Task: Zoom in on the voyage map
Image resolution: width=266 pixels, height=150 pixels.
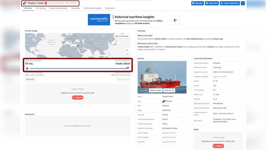Action: pos(127,50)
